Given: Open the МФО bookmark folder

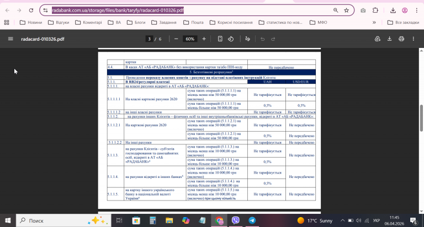Looking at the screenshot, I should [318, 23].
